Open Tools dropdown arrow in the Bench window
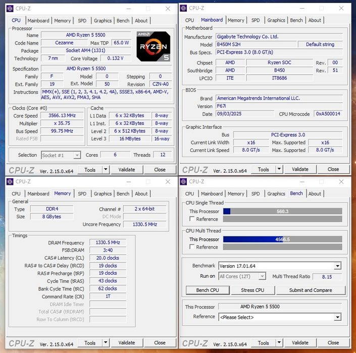 pos(279,342)
